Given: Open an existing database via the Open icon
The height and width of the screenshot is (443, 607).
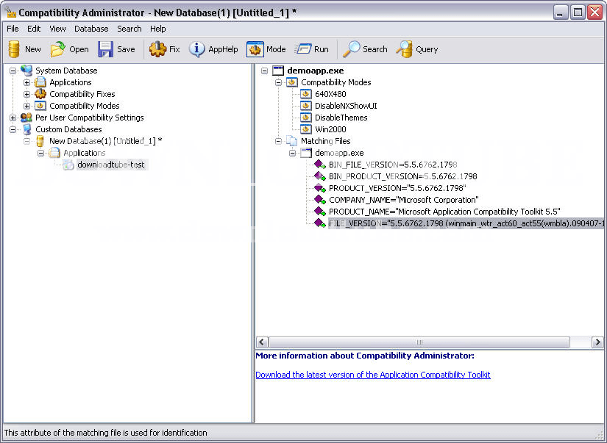Looking at the screenshot, I should point(69,49).
